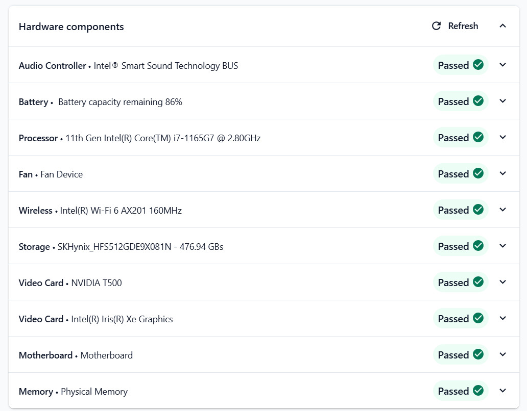Select the Wireless Wi-Fi 6 AX201 row
Screen dimensions: 527x411
pos(264,210)
